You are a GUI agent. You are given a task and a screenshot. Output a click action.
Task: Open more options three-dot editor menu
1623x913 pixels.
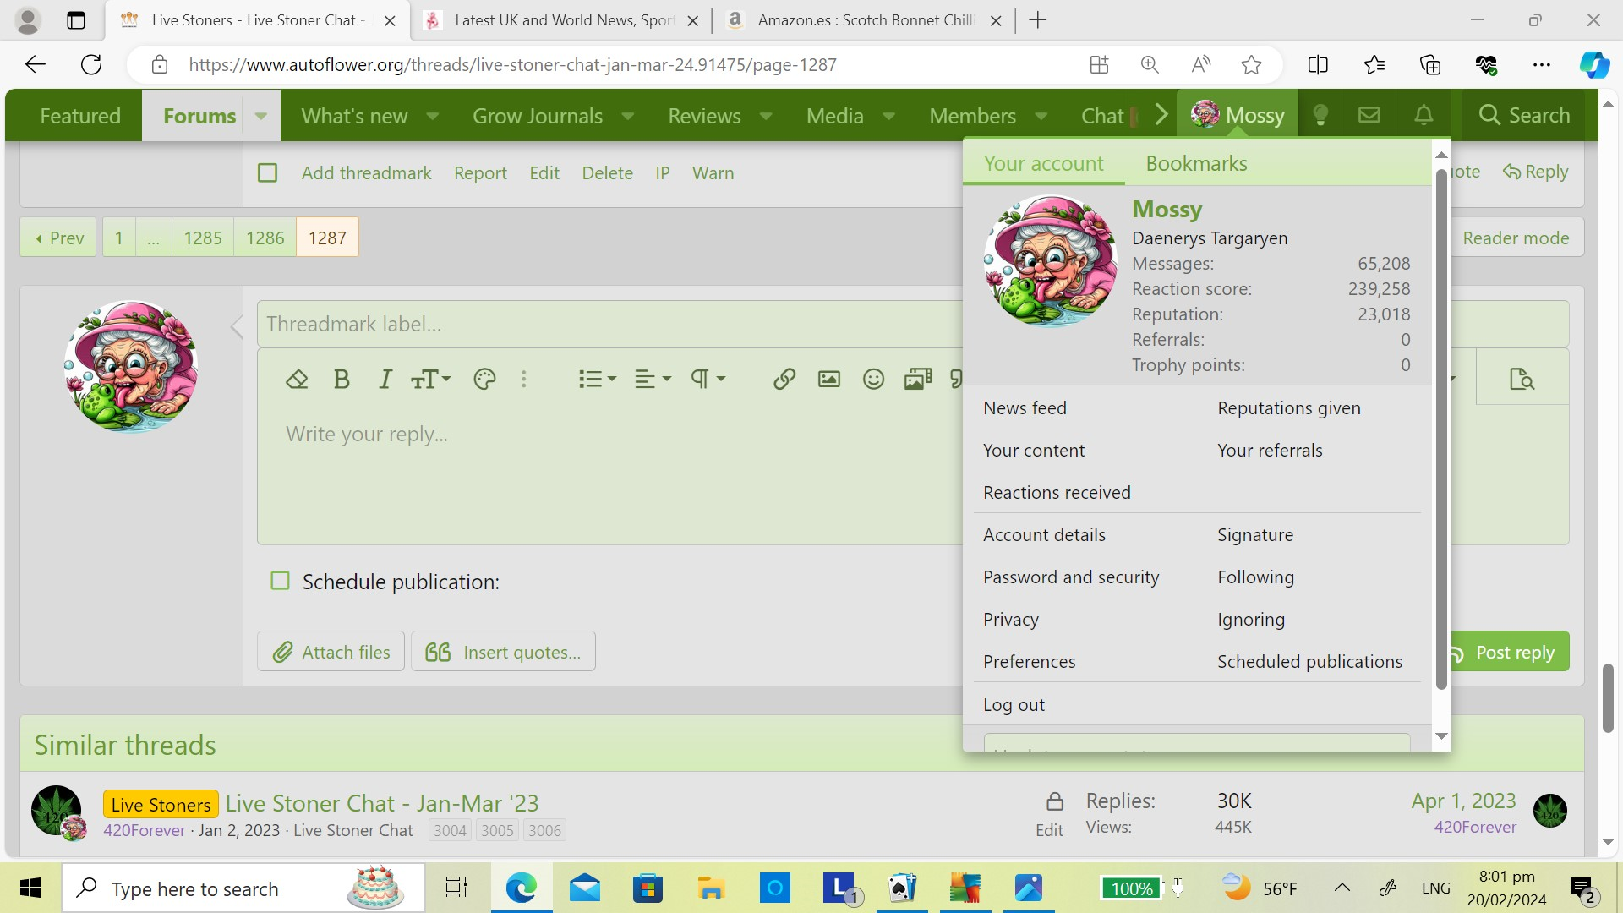click(x=524, y=380)
